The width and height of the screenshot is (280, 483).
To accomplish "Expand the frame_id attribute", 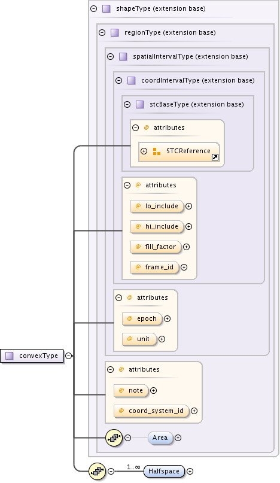I will (x=184, y=268).
